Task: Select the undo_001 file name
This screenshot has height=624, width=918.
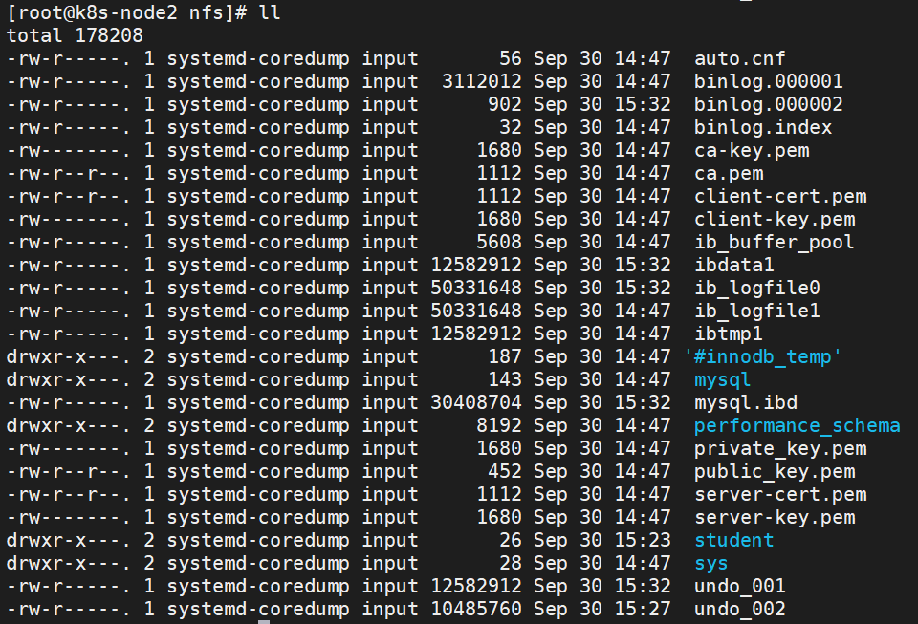Action: click(x=739, y=587)
